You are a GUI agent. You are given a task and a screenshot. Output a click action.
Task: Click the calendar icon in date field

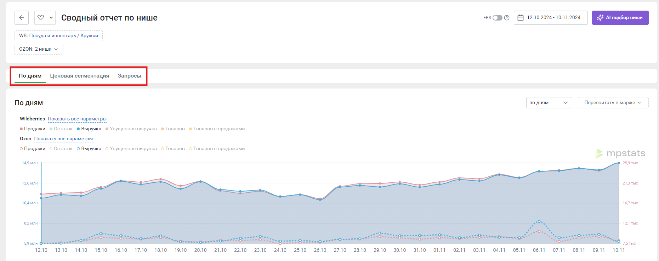[521, 18]
